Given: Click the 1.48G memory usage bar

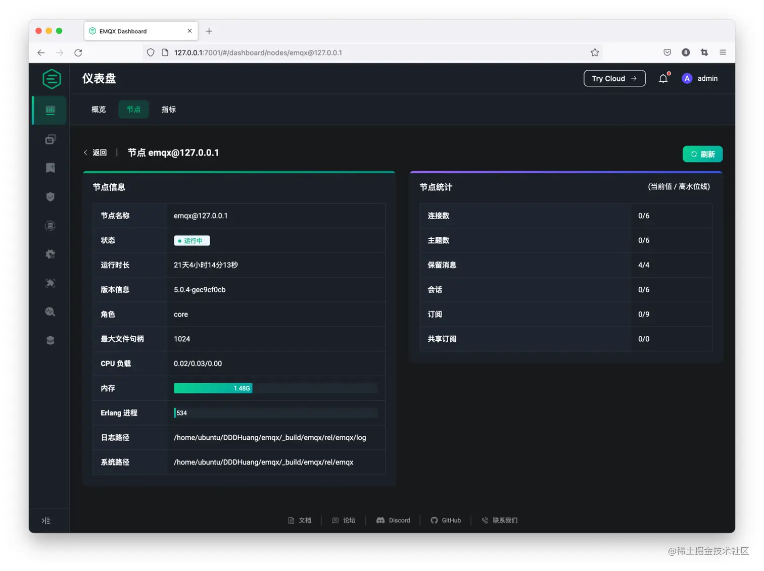Looking at the screenshot, I should 213,388.
